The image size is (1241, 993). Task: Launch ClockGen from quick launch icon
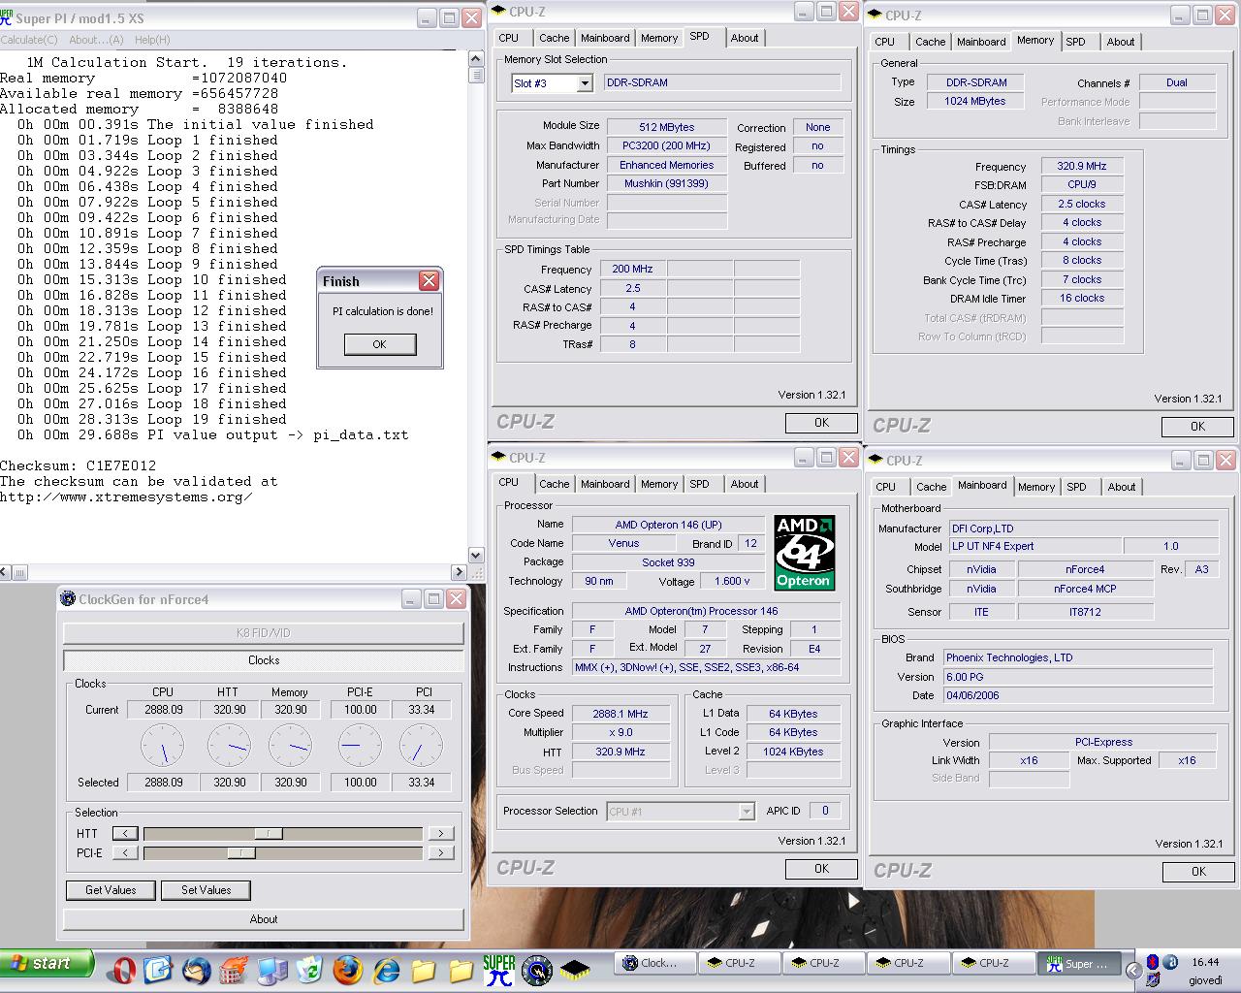536,969
